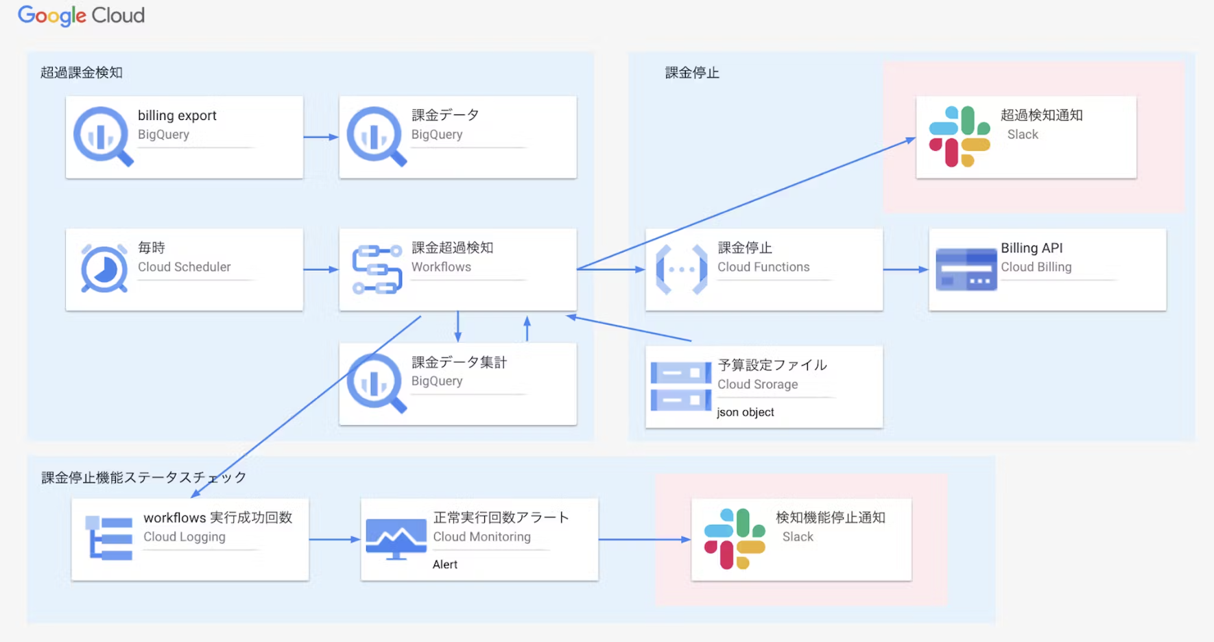Select the 課金データ集計 BigQuery icon
Screen dimensions: 1214x642
click(x=376, y=383)
